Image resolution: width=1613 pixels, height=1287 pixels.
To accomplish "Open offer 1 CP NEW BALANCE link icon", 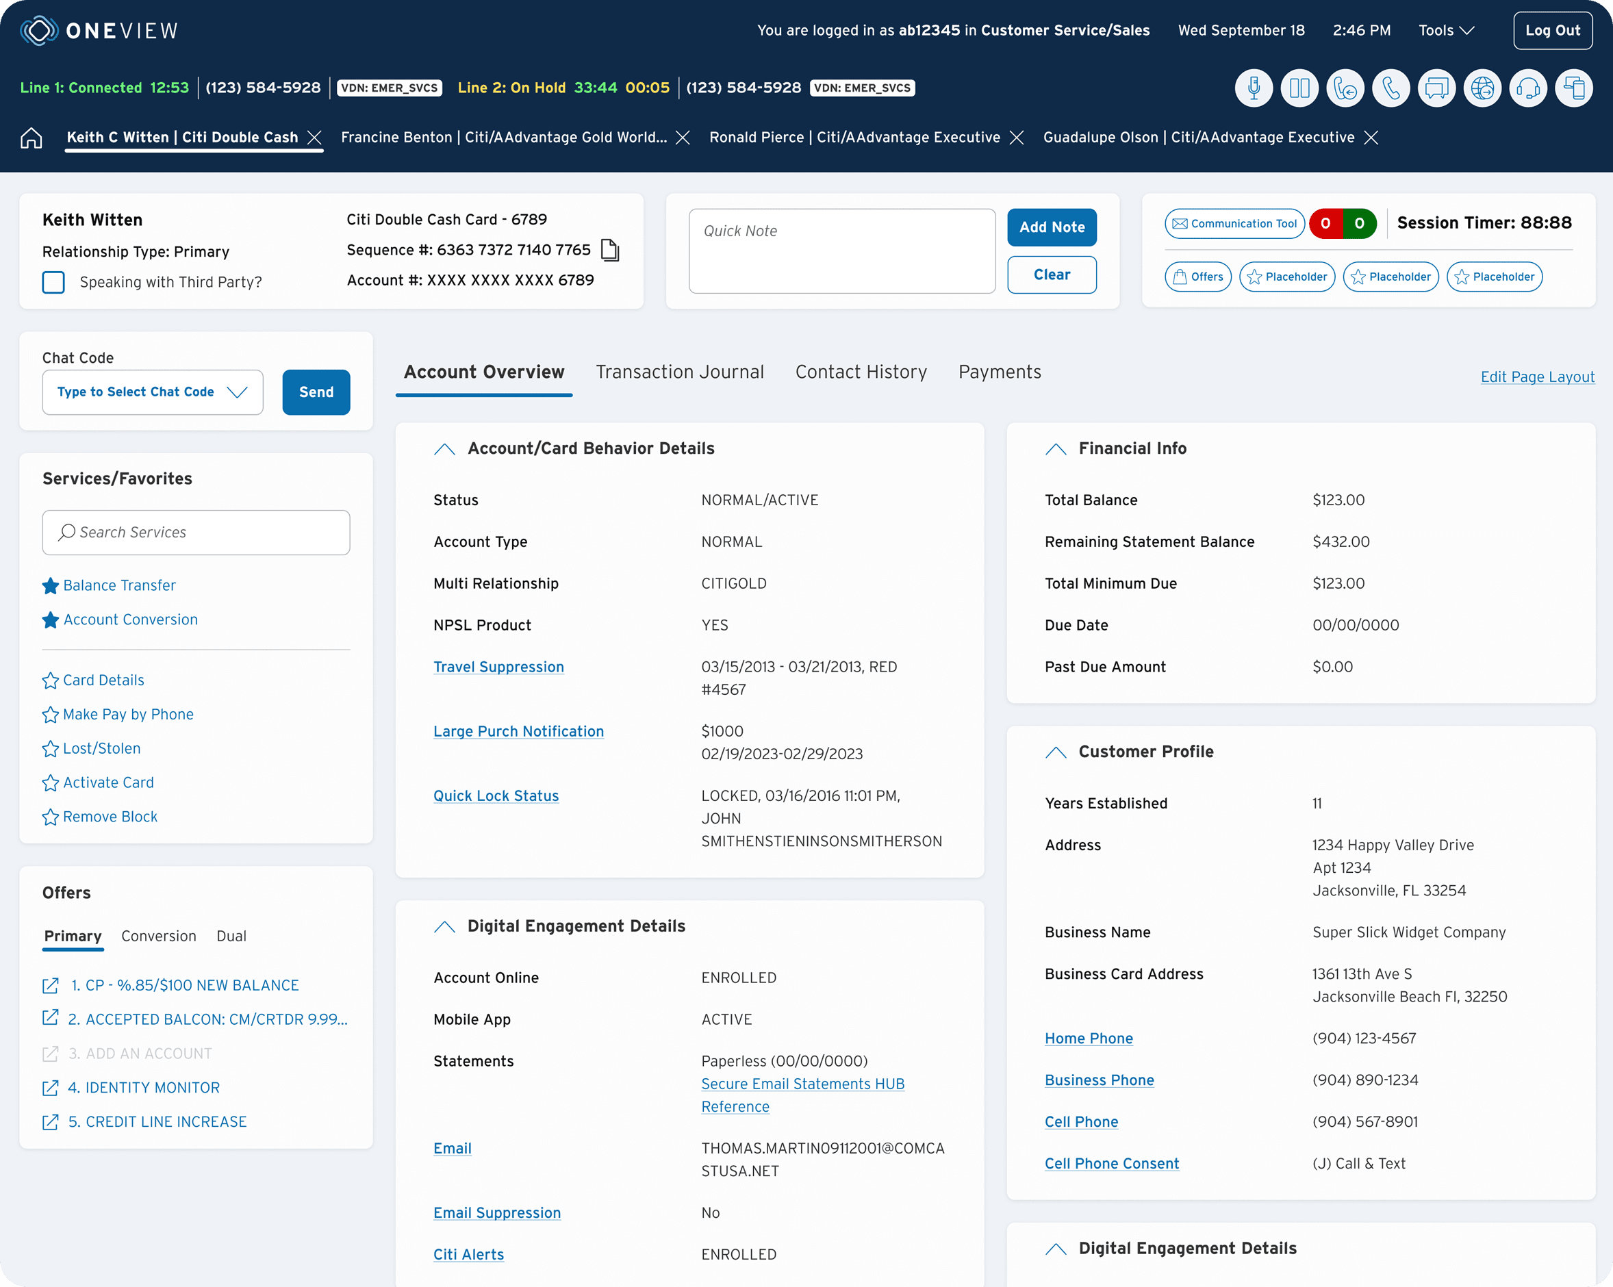I will pyautogui.click(x=50, y=986).
